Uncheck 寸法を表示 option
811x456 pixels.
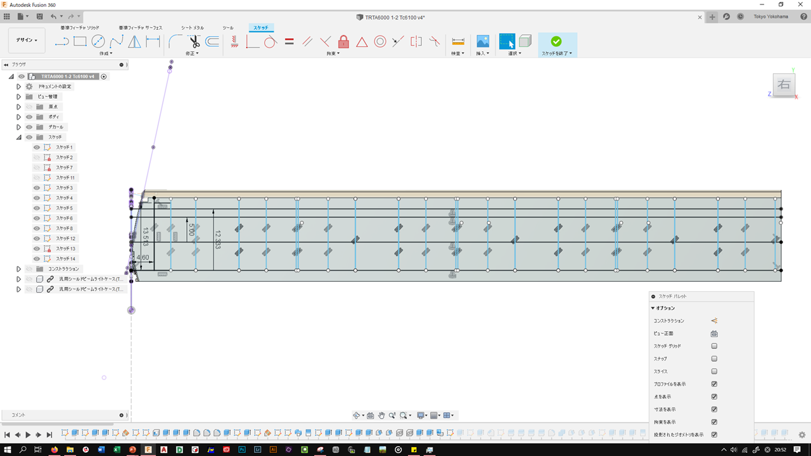click(x=714, y=410)
